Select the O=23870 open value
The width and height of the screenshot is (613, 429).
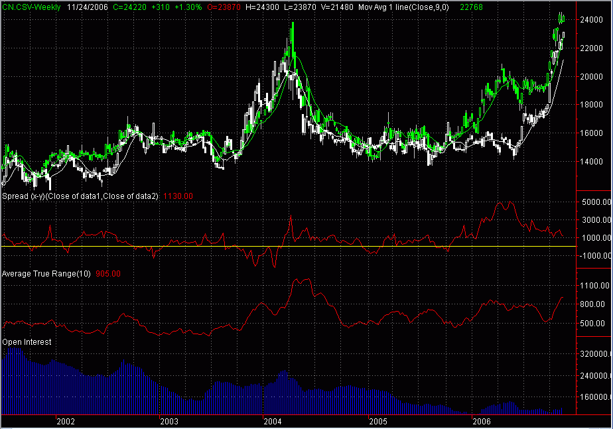click(224, 7)
